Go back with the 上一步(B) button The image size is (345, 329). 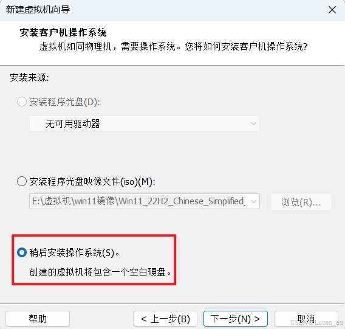(x=165, y=319)
